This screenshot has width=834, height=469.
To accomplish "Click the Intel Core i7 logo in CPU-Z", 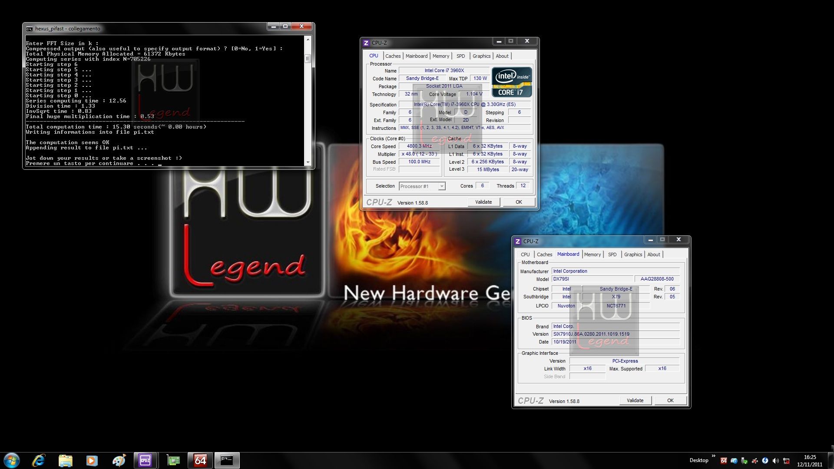I will click(512, 82).
